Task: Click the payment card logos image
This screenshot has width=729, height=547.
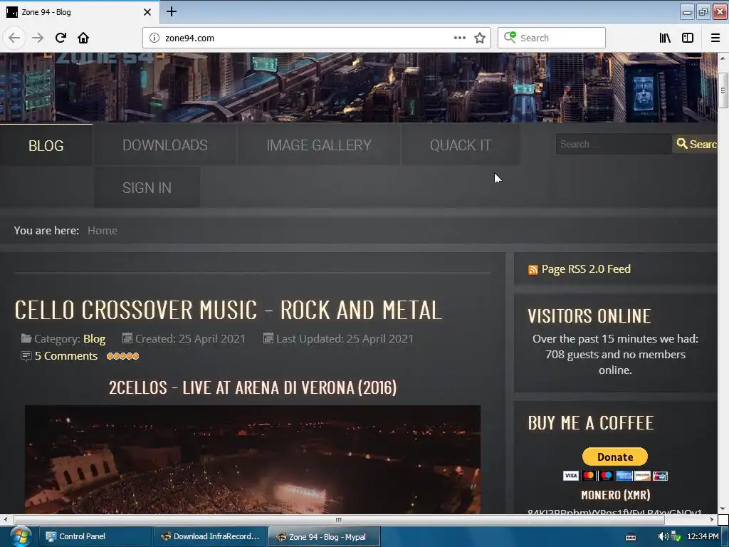Action: click(x=615, y=475)
